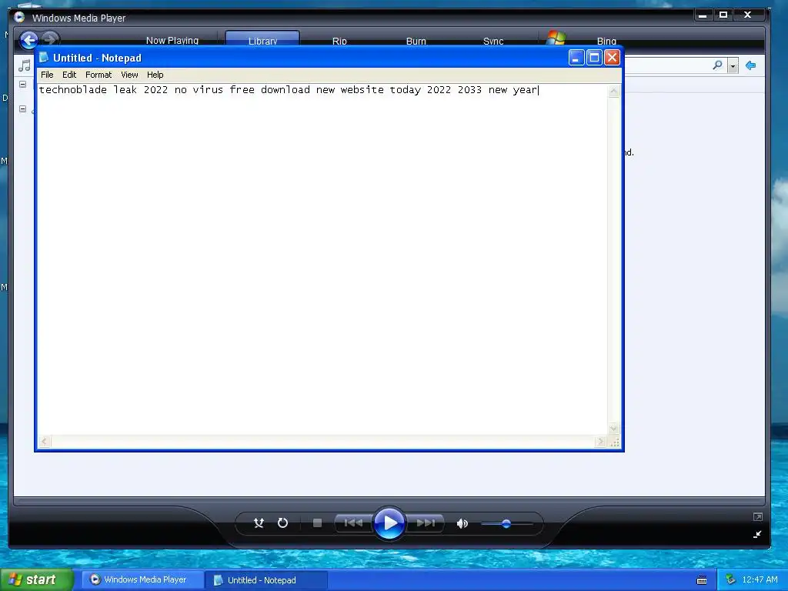The width and height of the screenshot is (788, 591).
Task: Click the Windows Media Player title icon
Action: 19,17
